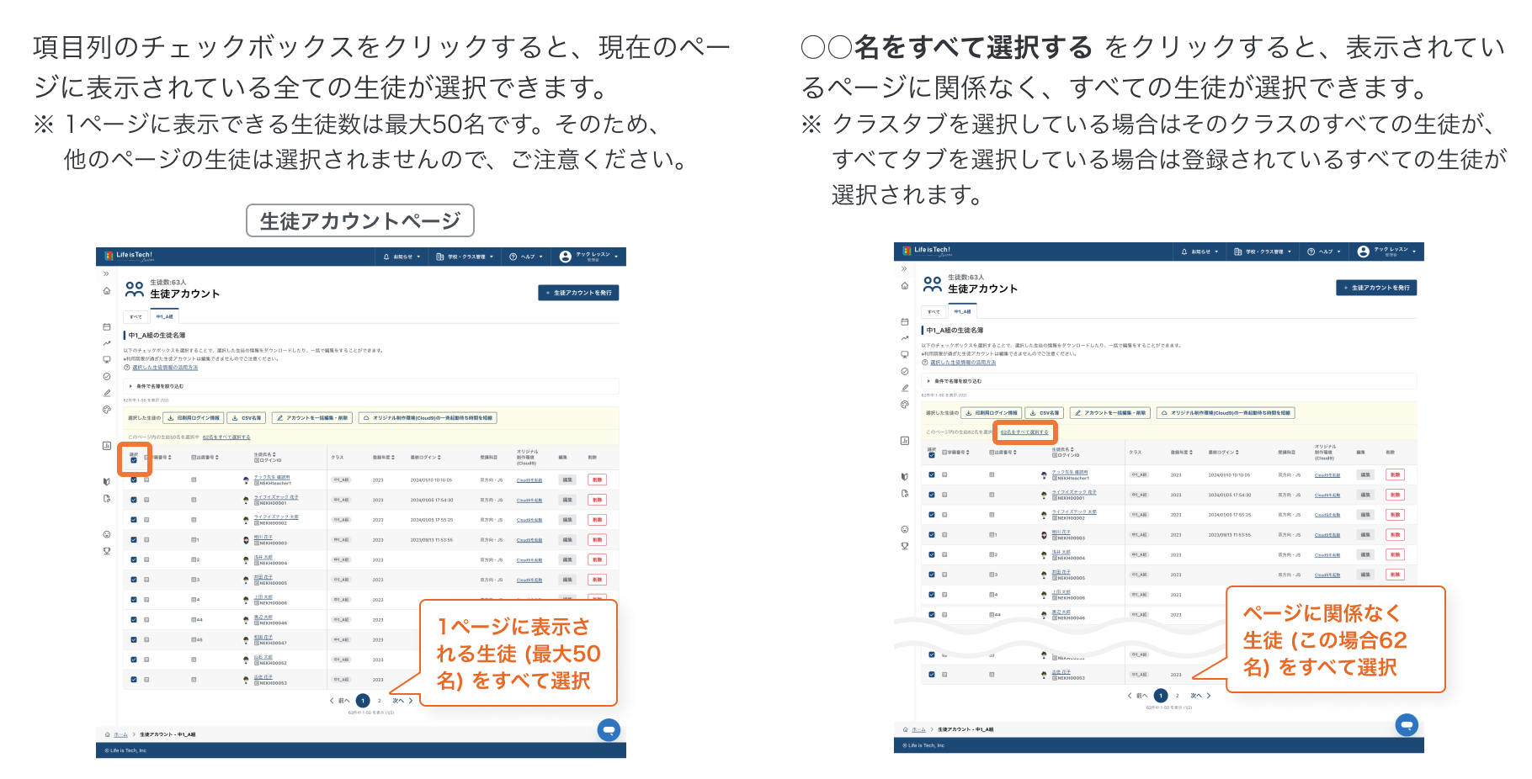Toggle highlighted select-all header checkbox in left screenshot
Screen dimensions: 1532x779
pyautogui.click(x=134, y=460)
